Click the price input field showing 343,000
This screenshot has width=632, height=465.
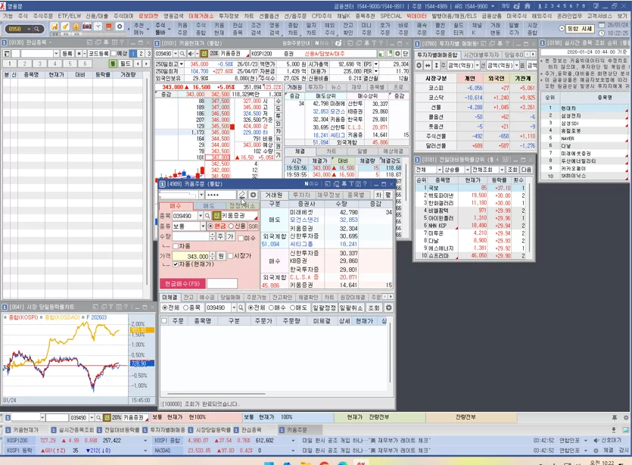click(191, 256)
